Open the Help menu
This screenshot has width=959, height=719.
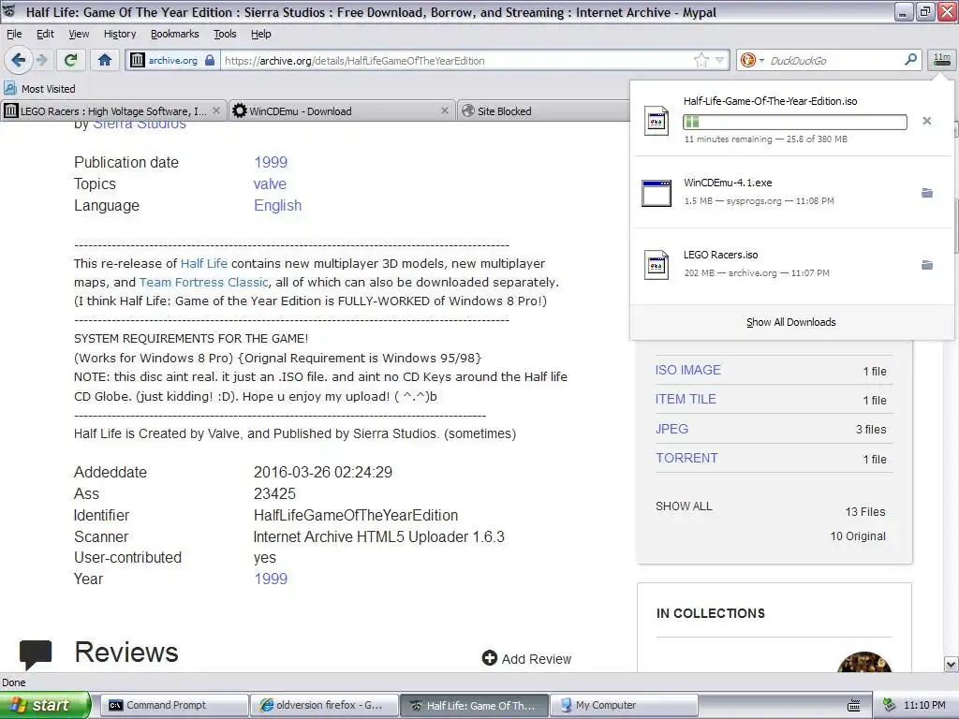(260, 34)
